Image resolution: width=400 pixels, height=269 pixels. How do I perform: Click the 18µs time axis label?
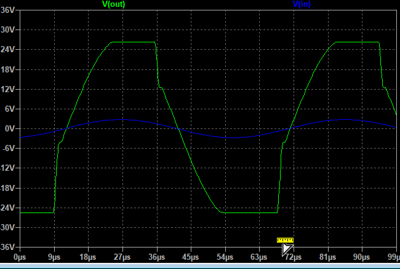pos(88,257)
